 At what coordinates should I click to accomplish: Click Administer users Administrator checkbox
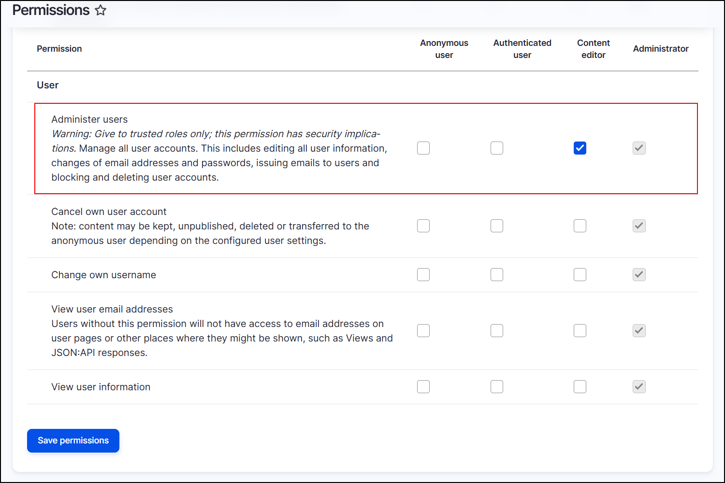[x=639, y=148]
